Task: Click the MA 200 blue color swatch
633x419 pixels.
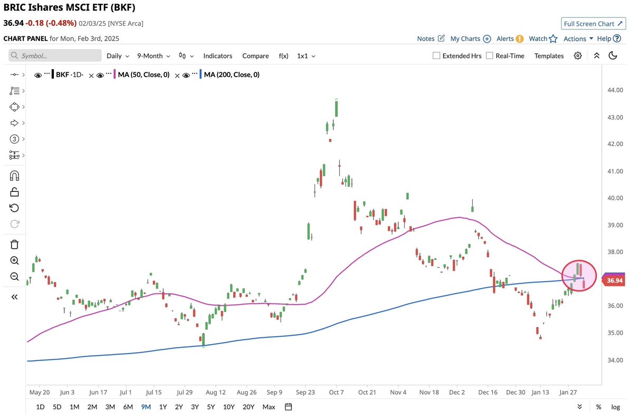Action: click(x=199, y=75)
